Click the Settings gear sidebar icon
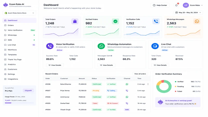The width and height of the screenshot is (208, 117). [x=5, y=74]
